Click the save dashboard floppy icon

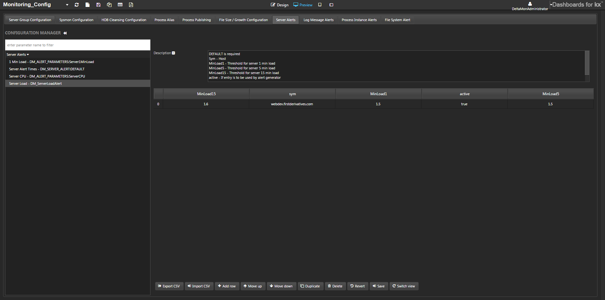coord(98,5)
